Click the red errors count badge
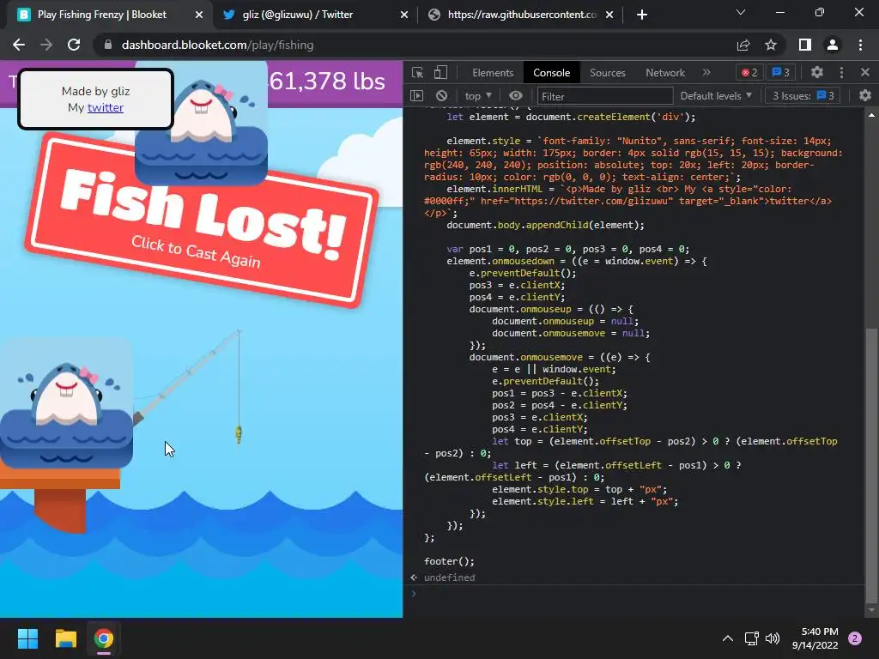The width and height of the screenshot is (879, 659). 749,72
